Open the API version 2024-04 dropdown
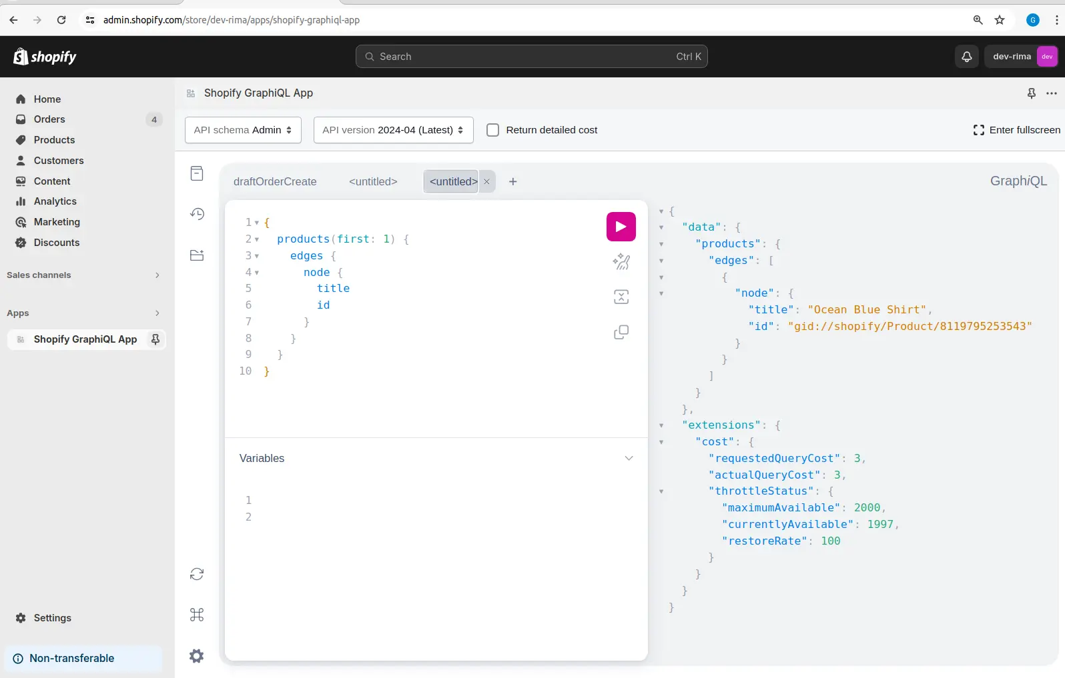 [394, 130]
